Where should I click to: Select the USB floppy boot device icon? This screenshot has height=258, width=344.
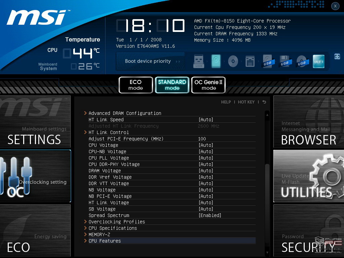[x=285, y=61]
